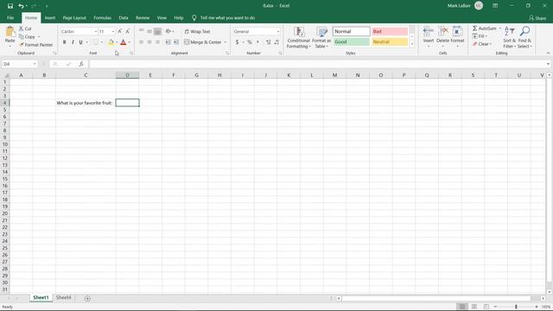Viewport: 553px width, 311px height.
Task: Open Format as Table gallery
Action: coord(321,37)
